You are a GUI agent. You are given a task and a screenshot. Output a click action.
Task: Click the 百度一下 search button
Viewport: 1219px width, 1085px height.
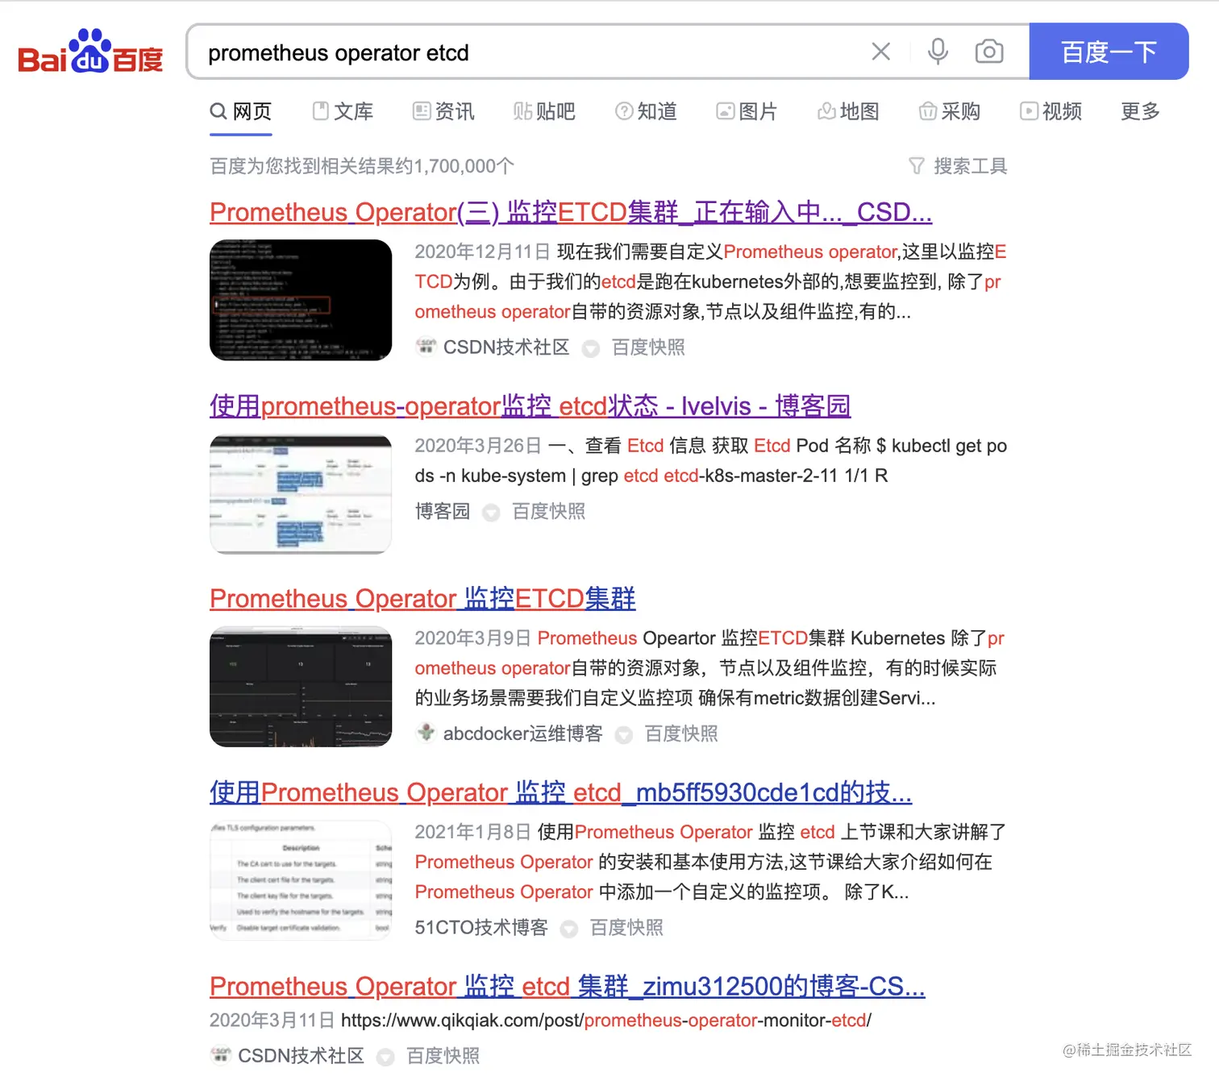[1109, 52]
